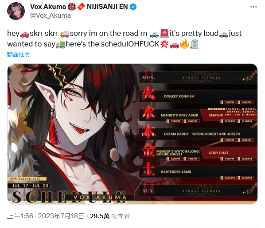Click the Bartender ASMR Saturday entry
The height and width of the screenshot is (228, 265).
pos(176,172)
